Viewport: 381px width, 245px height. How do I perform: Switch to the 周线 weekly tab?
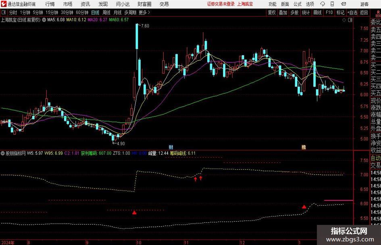106,12
